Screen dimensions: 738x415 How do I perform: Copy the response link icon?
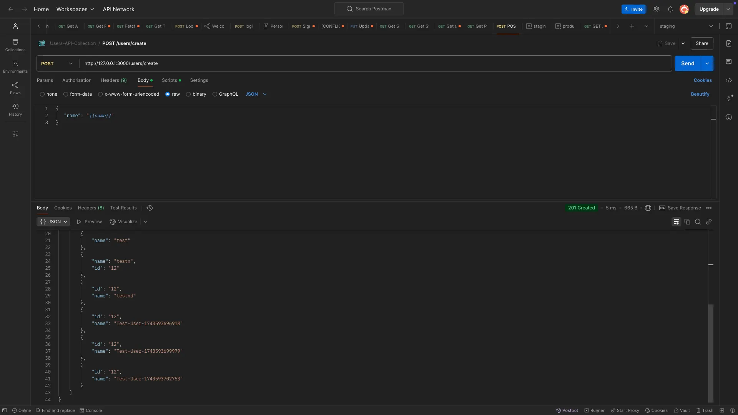click(x=709, y=222)
